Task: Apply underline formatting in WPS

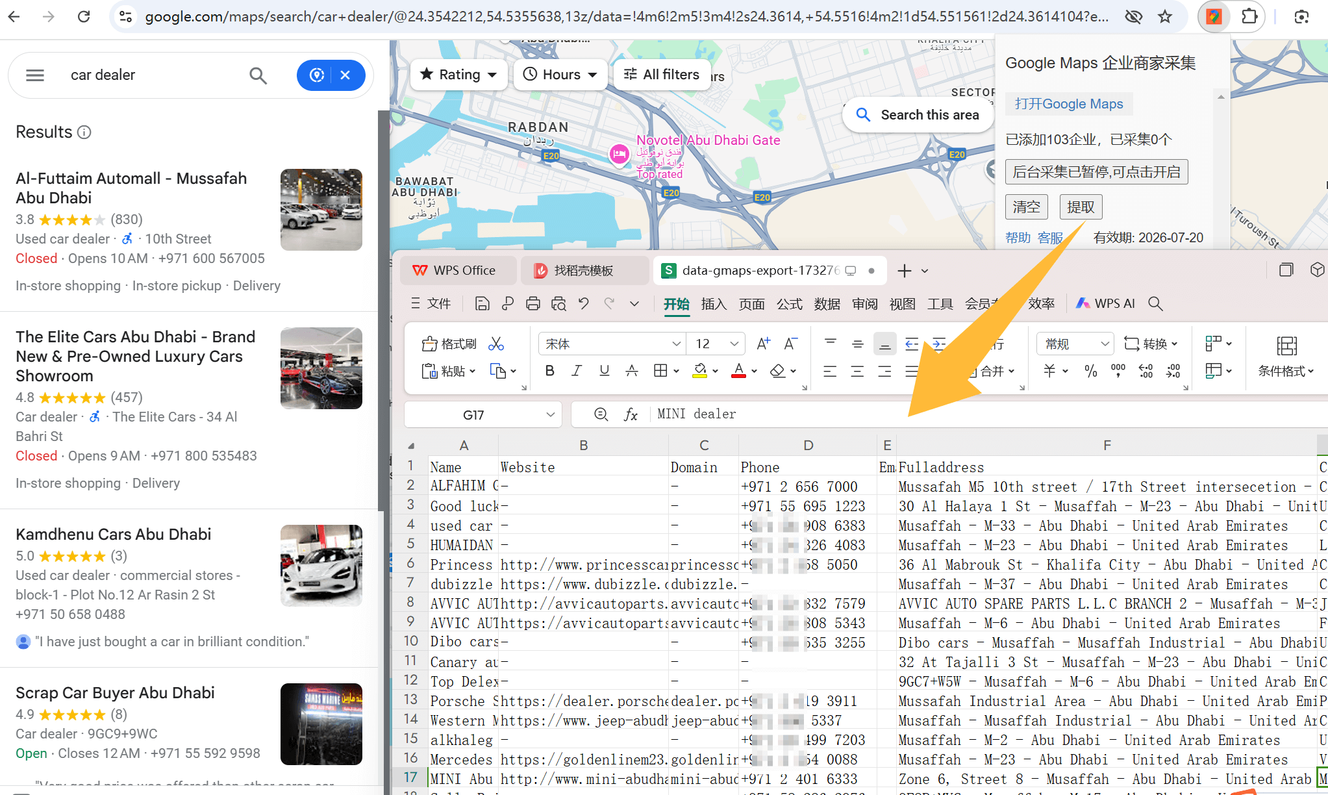Action: point(604,371)
